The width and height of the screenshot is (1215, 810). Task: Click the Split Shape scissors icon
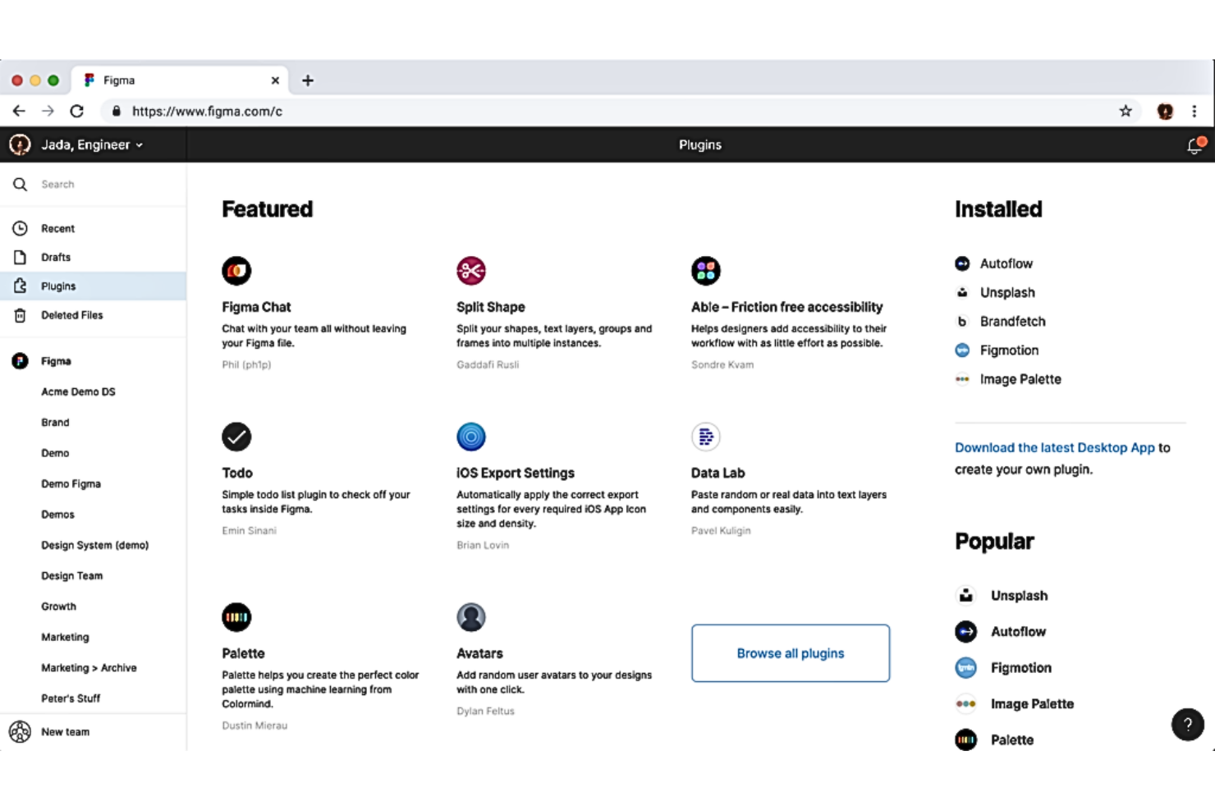[x=471, y=271]
